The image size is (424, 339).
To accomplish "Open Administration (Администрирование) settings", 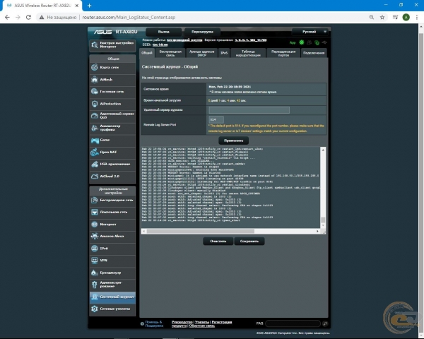I will click(x=112, y=285).
